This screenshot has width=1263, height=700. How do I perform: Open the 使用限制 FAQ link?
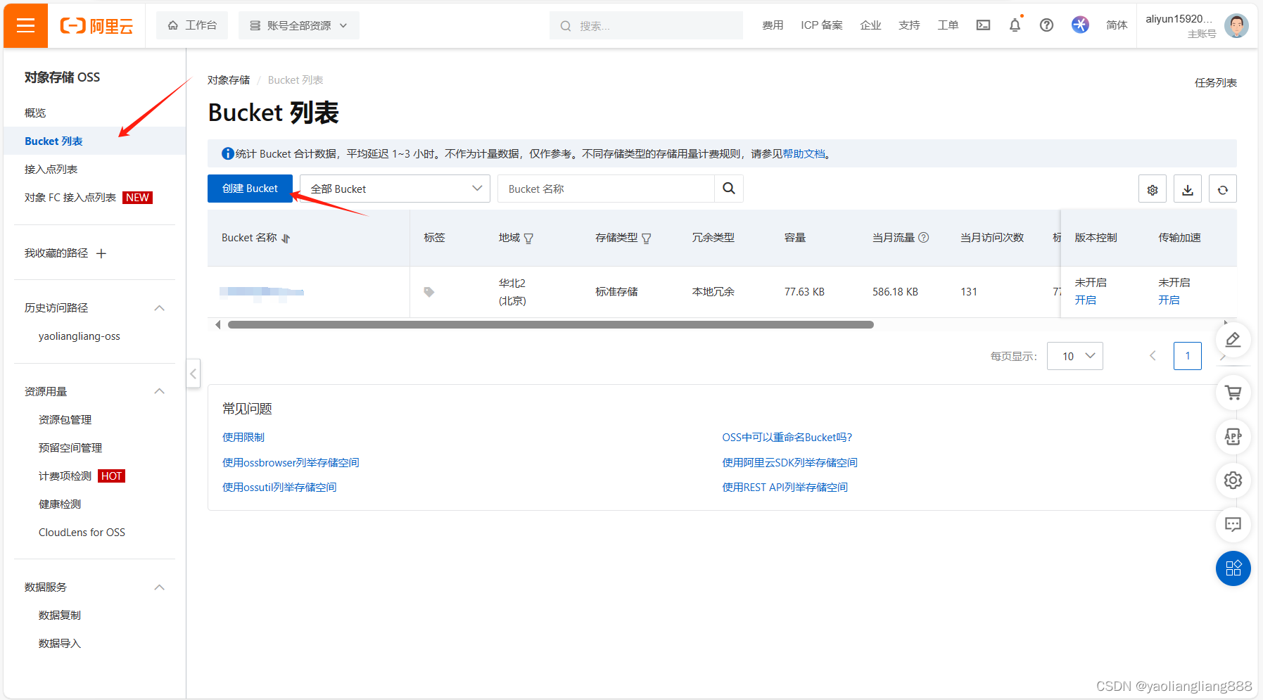click(243, 437)
